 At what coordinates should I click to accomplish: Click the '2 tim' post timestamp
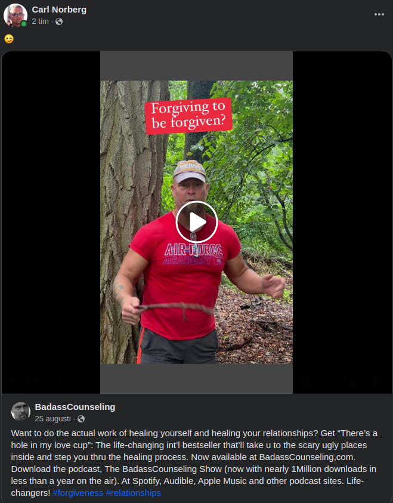tap(40, 21)
